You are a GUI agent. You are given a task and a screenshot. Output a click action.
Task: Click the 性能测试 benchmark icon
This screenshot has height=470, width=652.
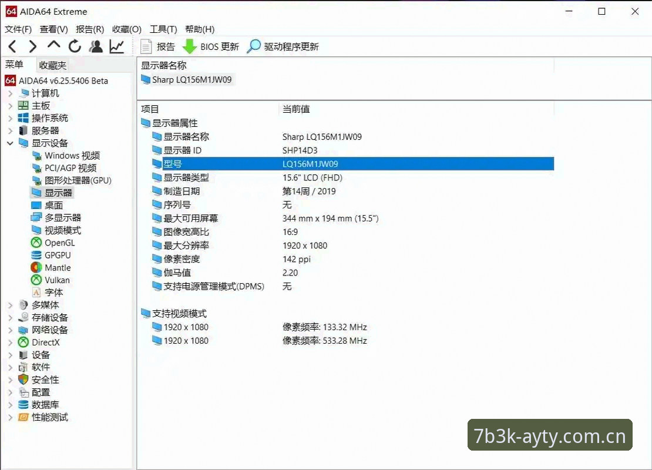click(x=23, y=417)
